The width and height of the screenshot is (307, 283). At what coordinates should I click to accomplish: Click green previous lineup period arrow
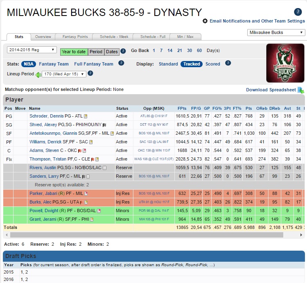(38, 75)
